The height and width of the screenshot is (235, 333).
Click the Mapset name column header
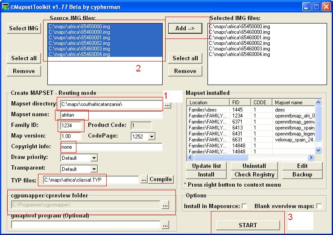point(294,103)
